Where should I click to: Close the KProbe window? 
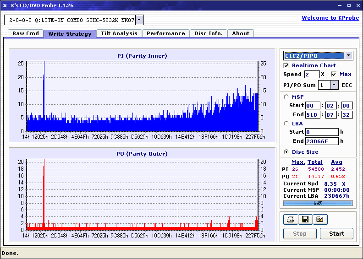tap(358, 5)
